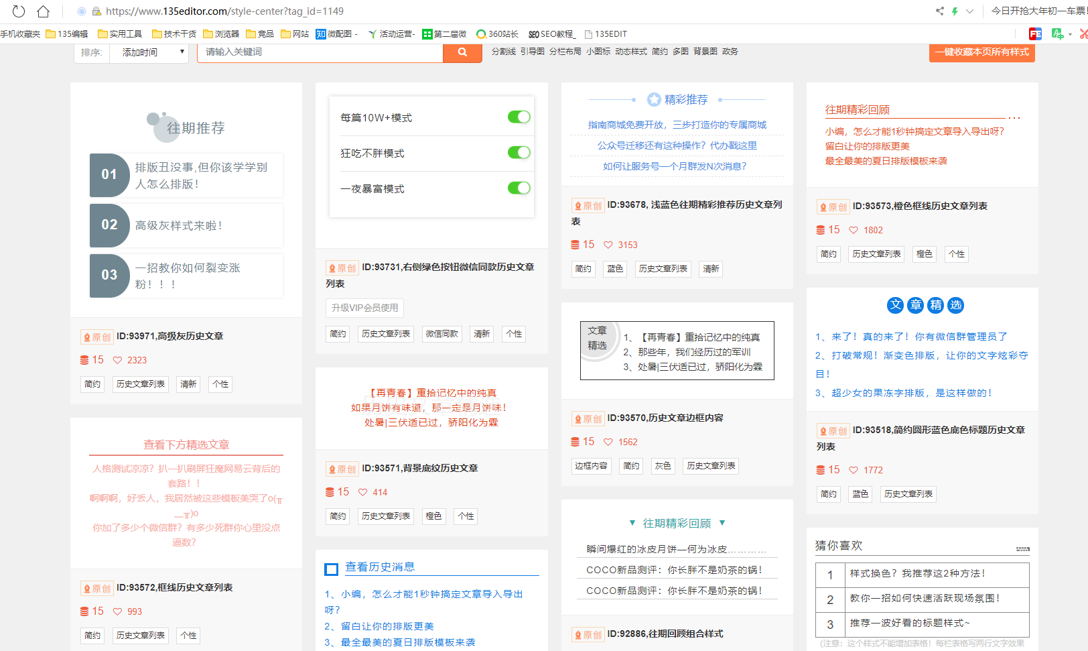Select the 引导图 category tab
Image resolution: width=1088 pixels, height=651 pixels.
[533, 51]
